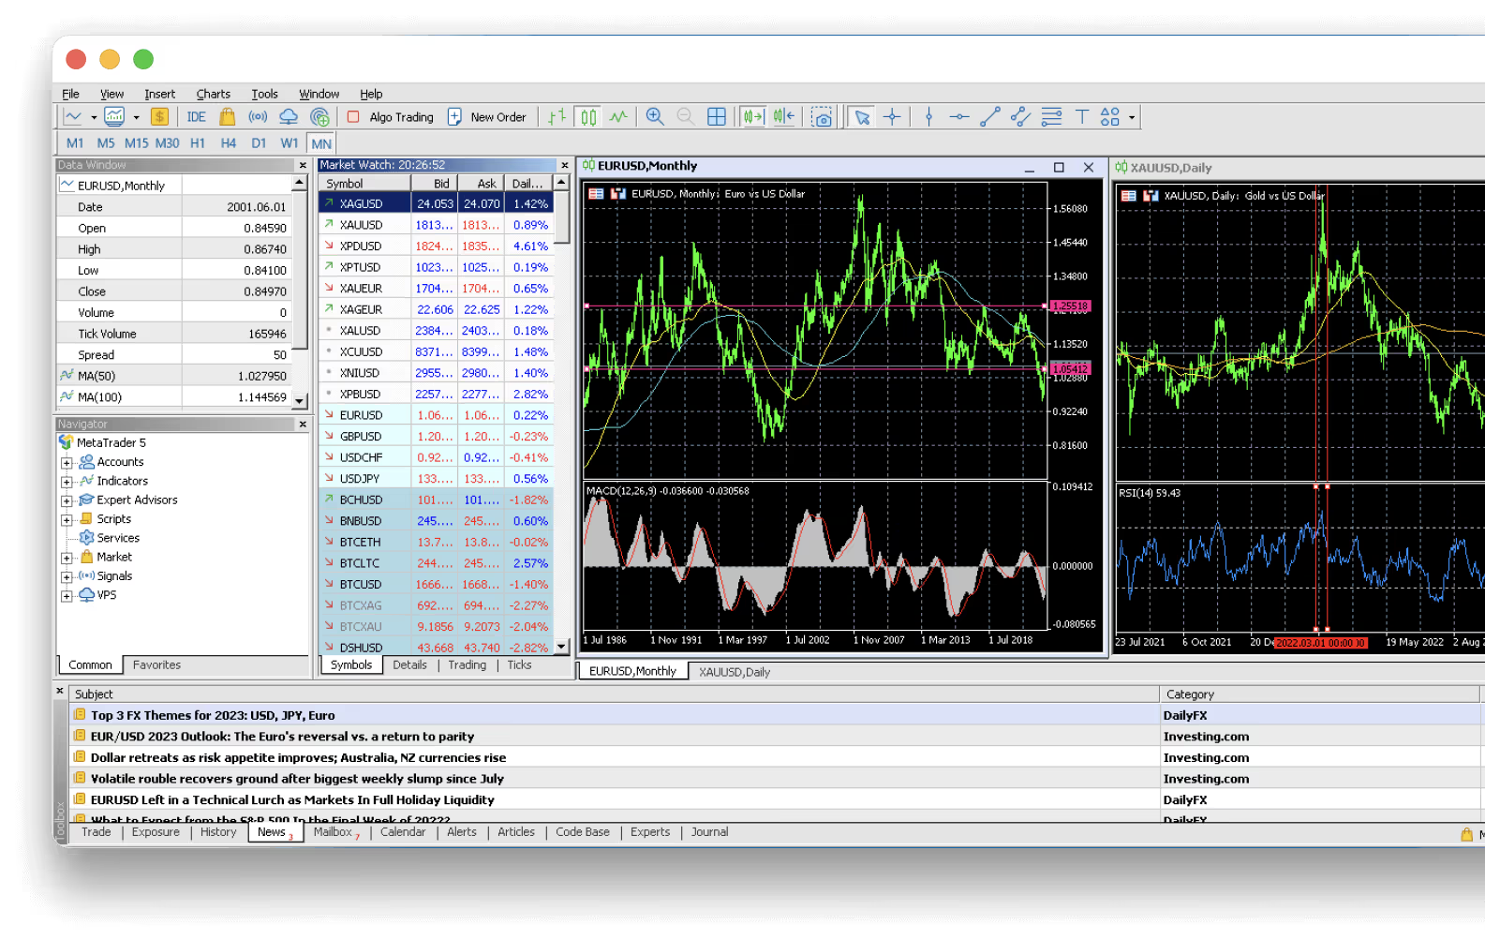This screenshot has width=1485, height=940.
Task: Select the horizontal line drawing tool
Action: tap(959, 117)
